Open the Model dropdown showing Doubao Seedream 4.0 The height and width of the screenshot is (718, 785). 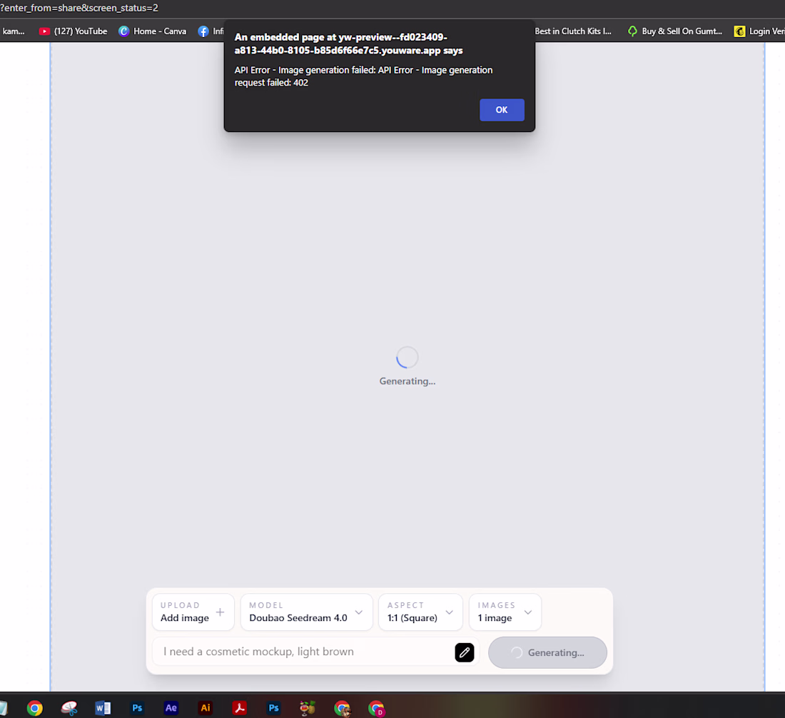(x=306, y=612)
